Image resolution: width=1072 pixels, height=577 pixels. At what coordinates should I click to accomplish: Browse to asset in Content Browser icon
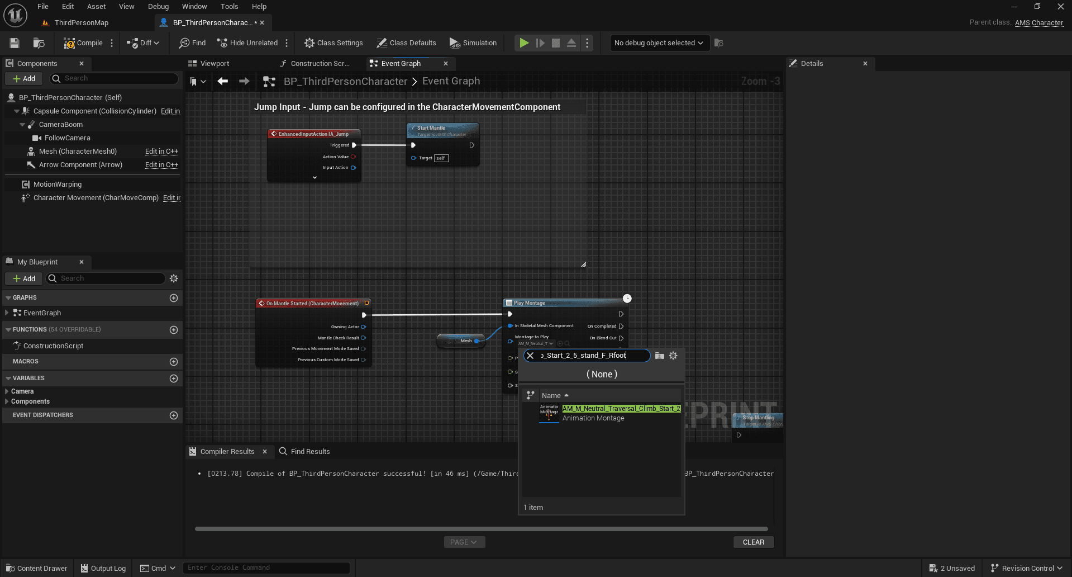pos(39,43)
